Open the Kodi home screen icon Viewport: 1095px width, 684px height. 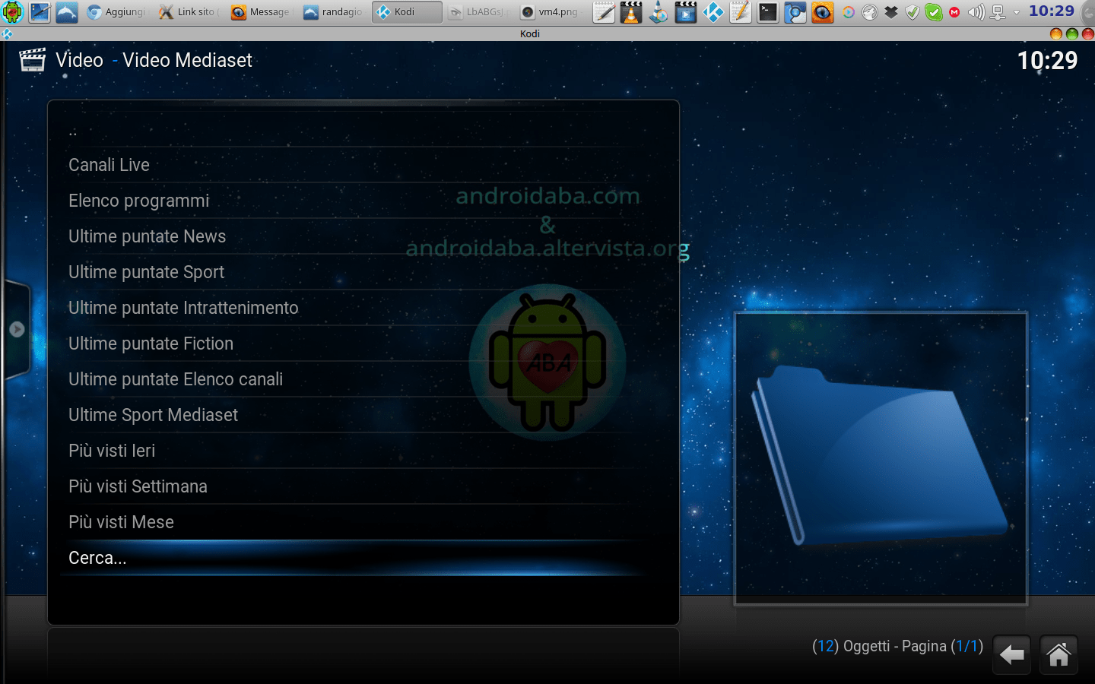pyautogui.click(x=1058, y=654)
